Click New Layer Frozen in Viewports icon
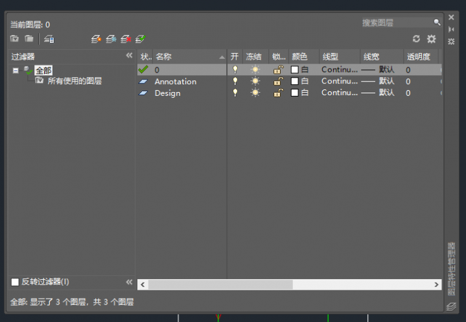The height and width of the screenshot is (322, 466). (111, 39)
